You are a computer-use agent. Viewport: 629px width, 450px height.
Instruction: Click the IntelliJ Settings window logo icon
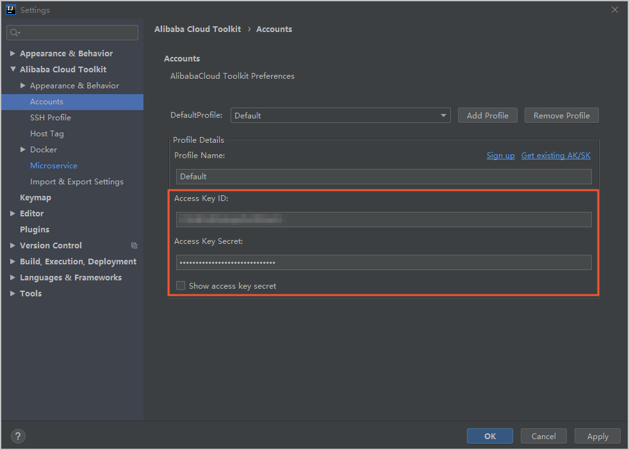(11, 10)
